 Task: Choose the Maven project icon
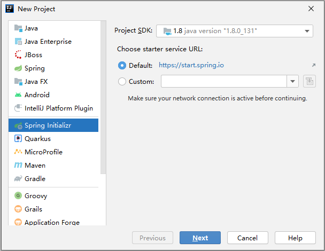point(18,166)
